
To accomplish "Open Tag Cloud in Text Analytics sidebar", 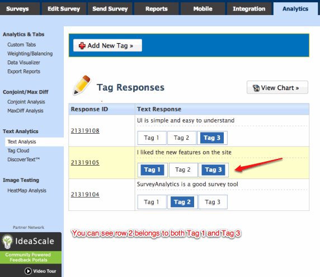I will [x=18, y=151].
